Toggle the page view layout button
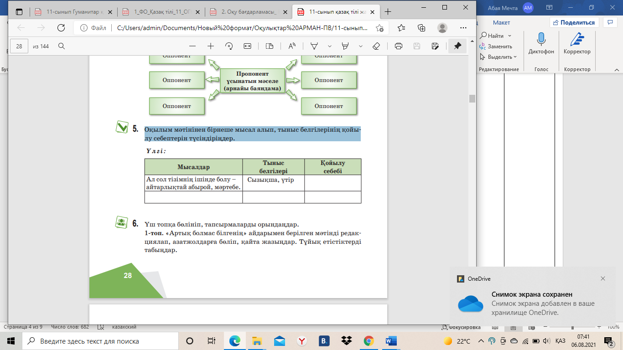The image size is (623, 350). (270, 46)
